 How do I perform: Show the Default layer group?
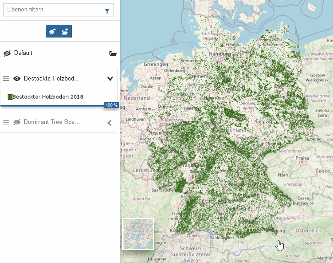click(7, 54)
